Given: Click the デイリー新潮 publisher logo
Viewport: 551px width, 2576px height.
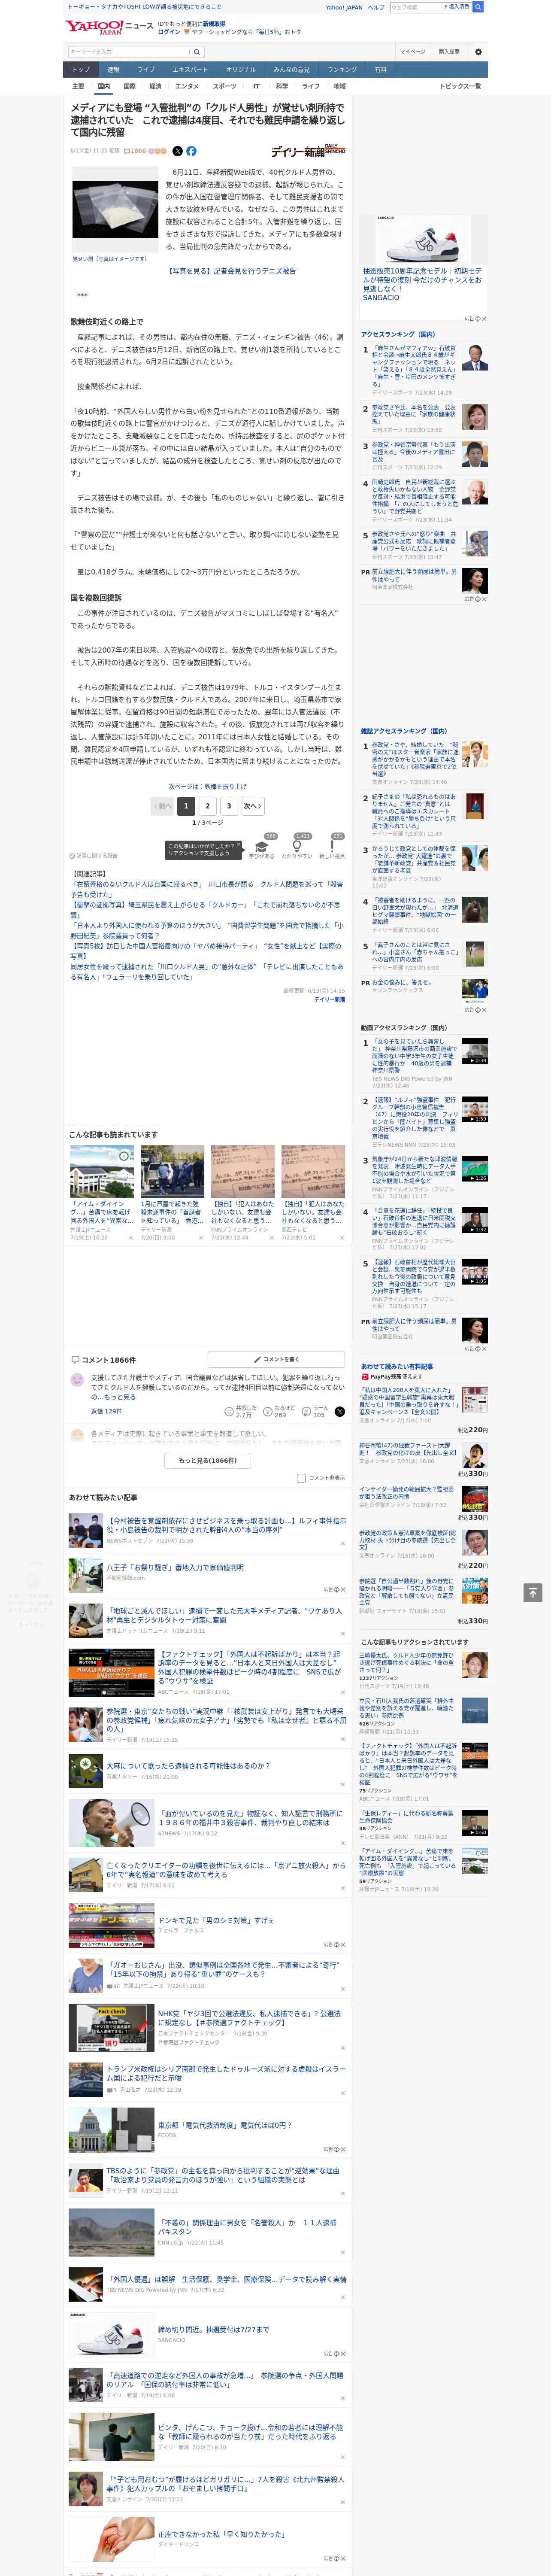Looking at the screenshot, I should click(308, 151).
